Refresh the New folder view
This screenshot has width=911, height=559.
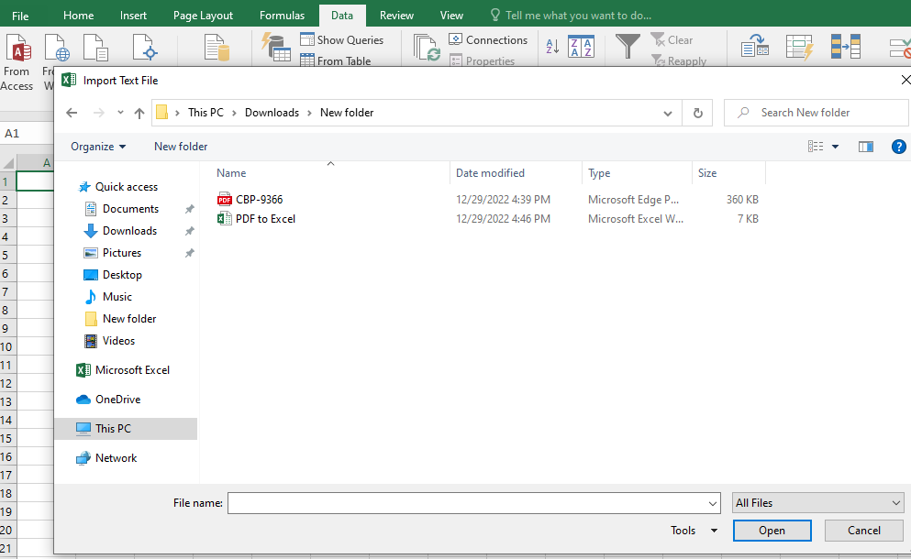(696, 112)
